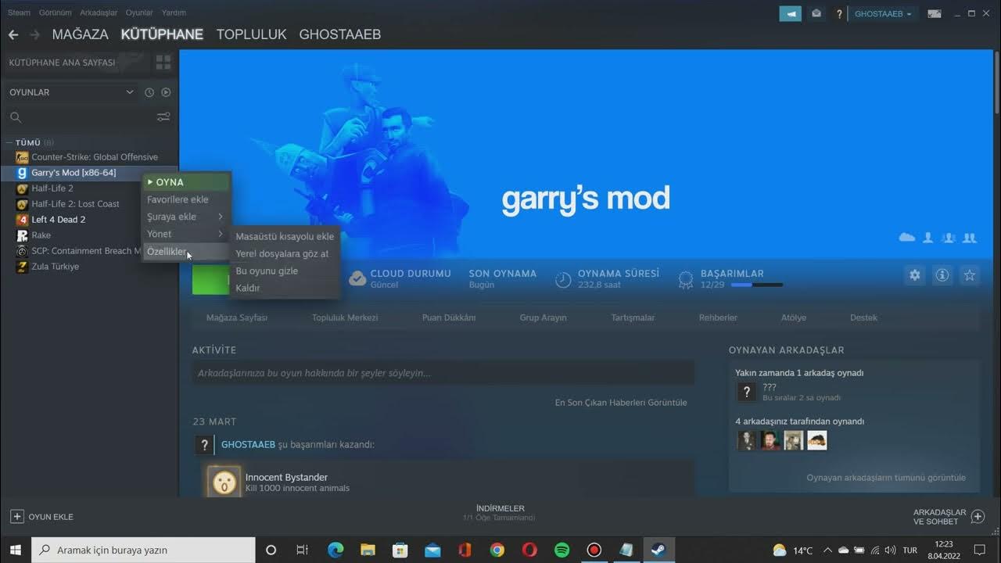This screenshot has width=1001, height=563.
Task: Open game settings gear icon
Action: point(915,275)
